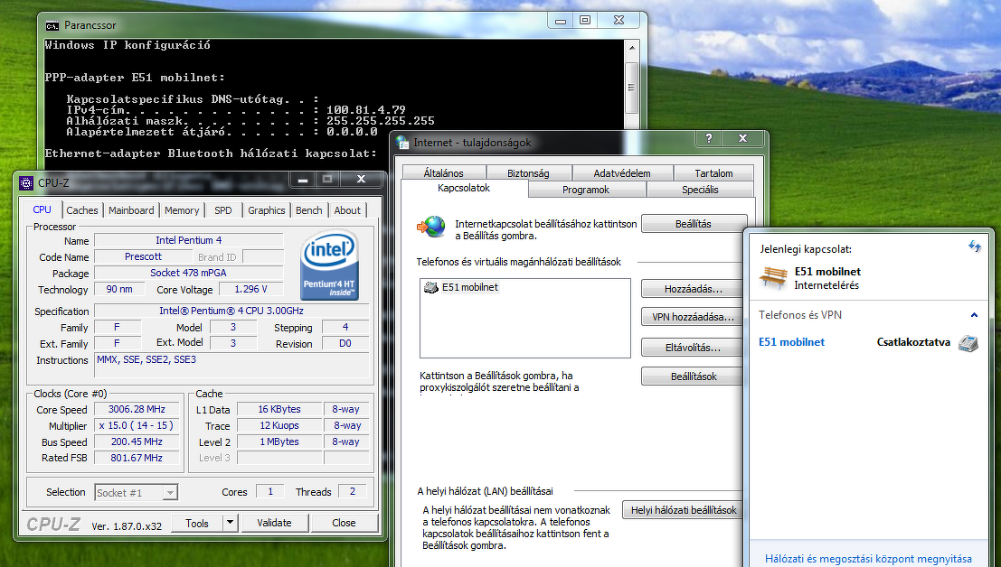Open the Általános tab

444,173
